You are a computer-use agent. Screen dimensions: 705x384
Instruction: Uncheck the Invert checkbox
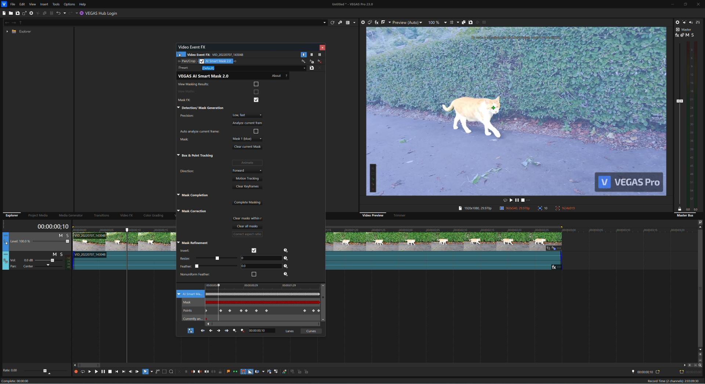coord(254,251)
